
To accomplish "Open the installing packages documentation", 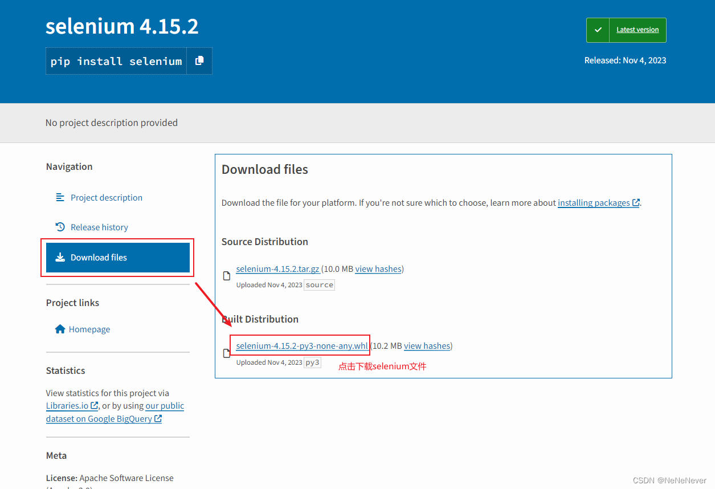I will 594,202.
